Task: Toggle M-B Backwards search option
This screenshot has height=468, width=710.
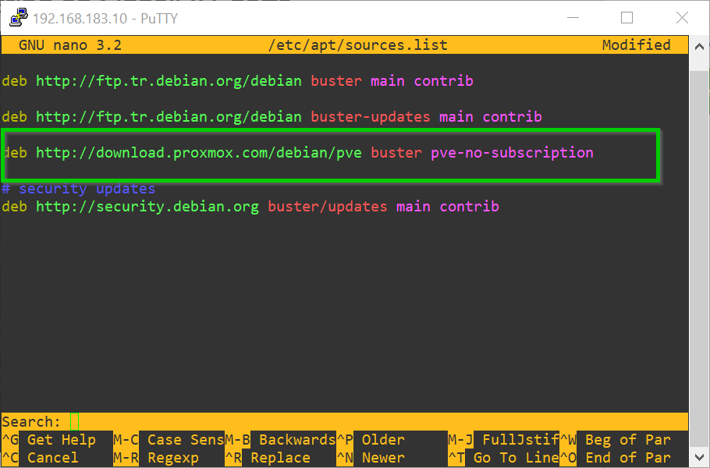Action: point(280,439)
